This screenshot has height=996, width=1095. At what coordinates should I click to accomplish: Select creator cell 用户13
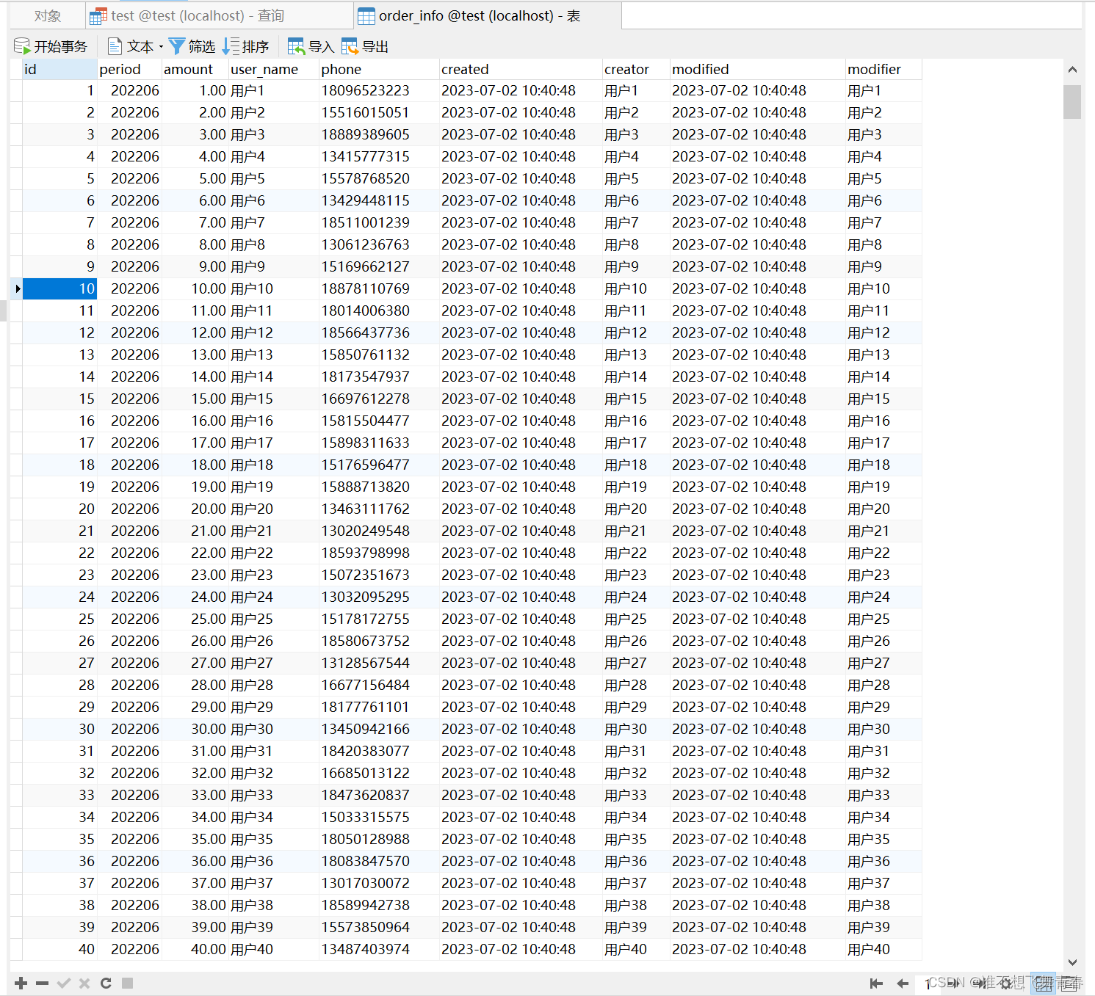[x=636, y=355]
